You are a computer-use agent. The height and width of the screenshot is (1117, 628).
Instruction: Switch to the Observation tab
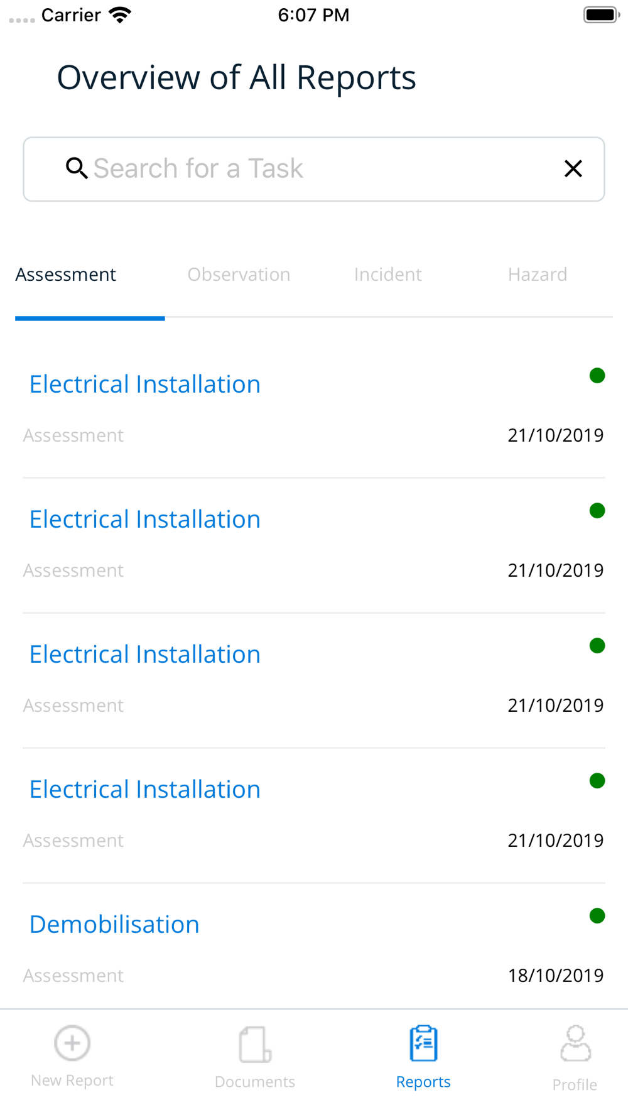(239, 275)
